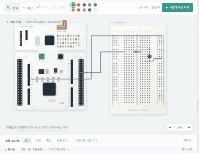
Task: Click the green user button on Nucleo
Action: point(42,57)
